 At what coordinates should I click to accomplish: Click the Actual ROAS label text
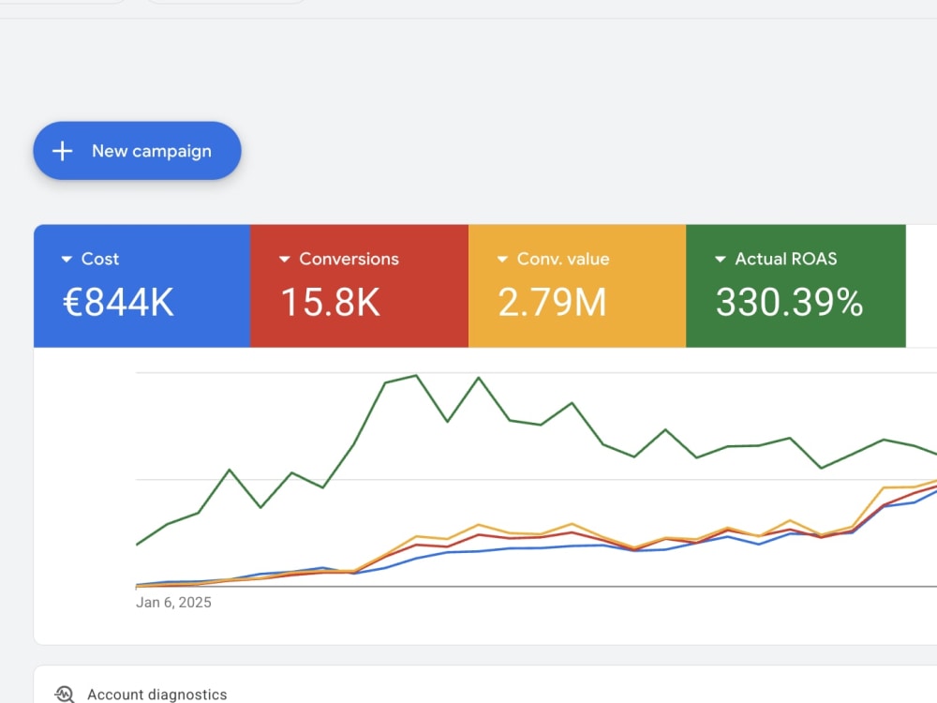786,259
